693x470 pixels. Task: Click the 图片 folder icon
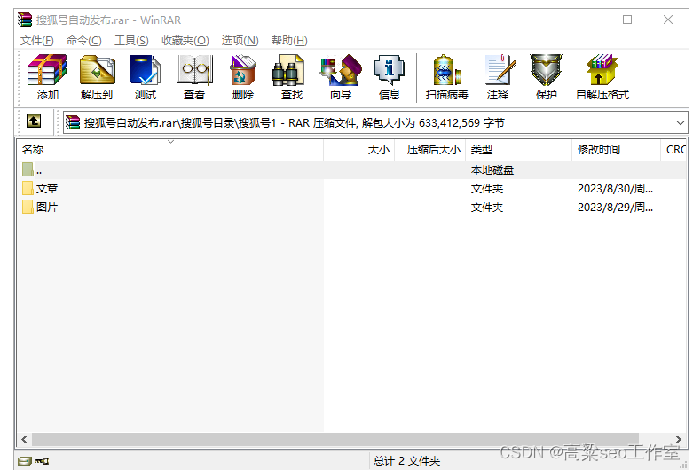28,207
